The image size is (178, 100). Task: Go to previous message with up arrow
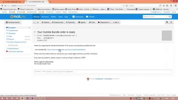[x=34, y=22]
